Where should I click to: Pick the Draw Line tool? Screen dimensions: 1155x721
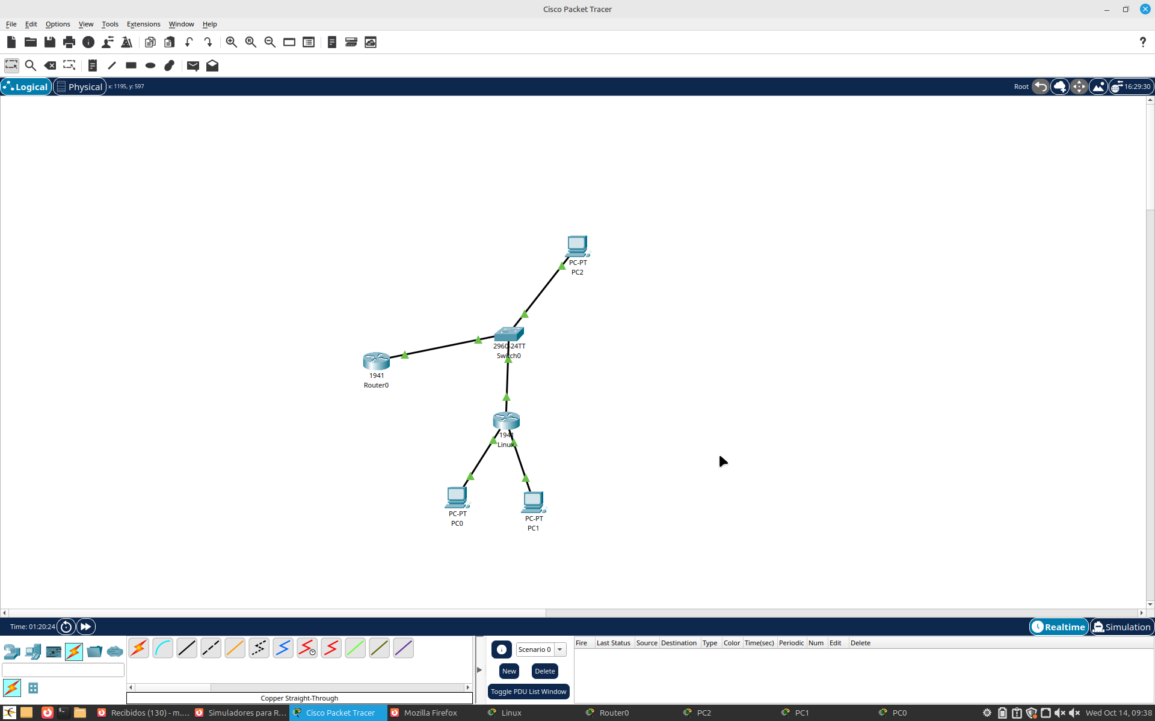112,65
